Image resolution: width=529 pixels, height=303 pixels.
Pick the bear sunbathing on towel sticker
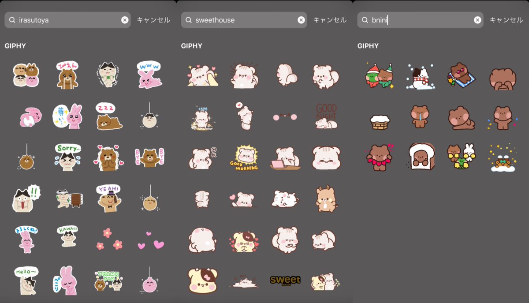pyautogui.click(x=461, y=75)
